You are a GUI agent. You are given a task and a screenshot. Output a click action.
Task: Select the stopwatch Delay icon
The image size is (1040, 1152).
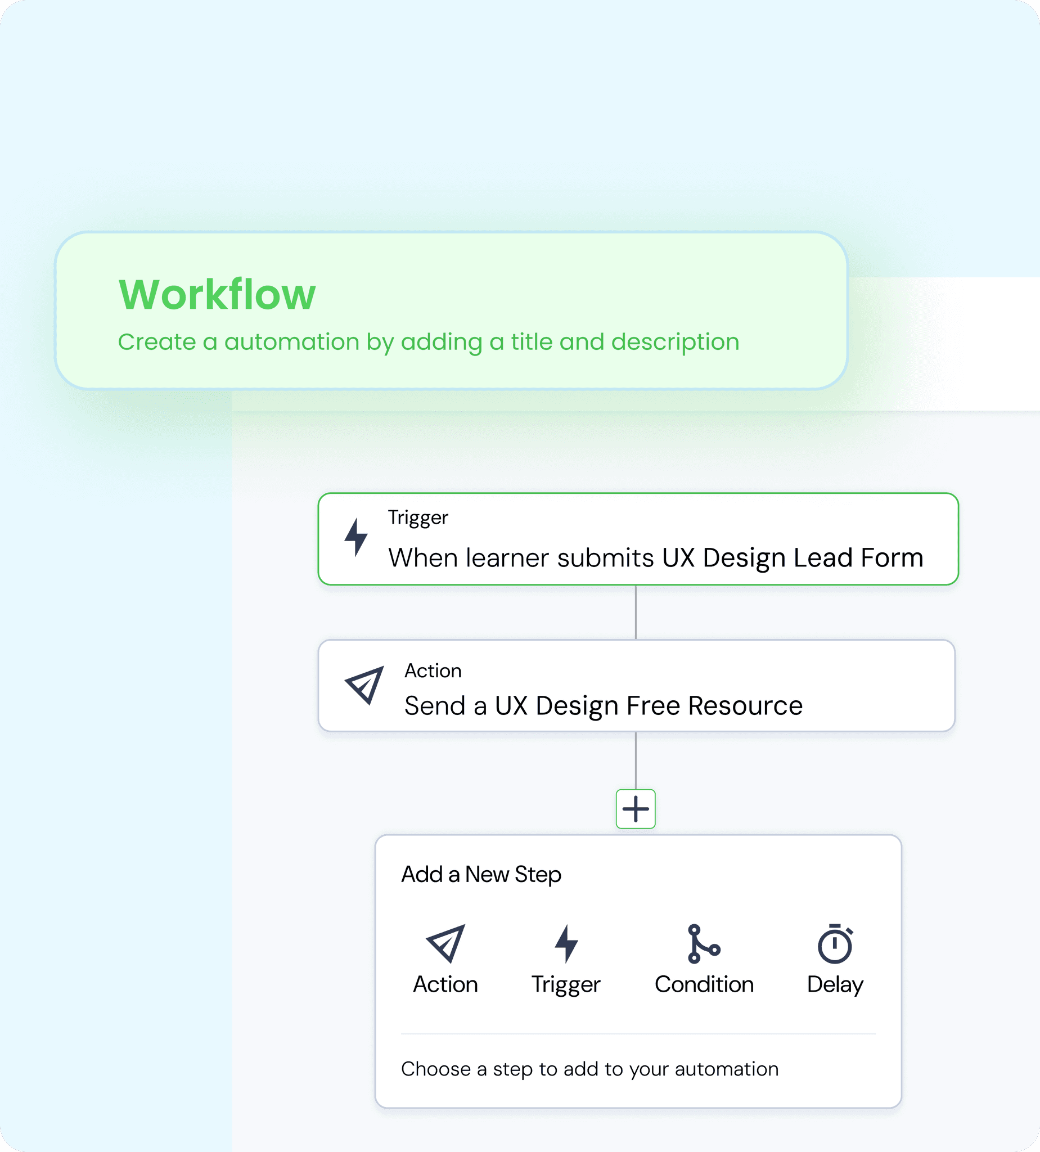click(835, 943)
